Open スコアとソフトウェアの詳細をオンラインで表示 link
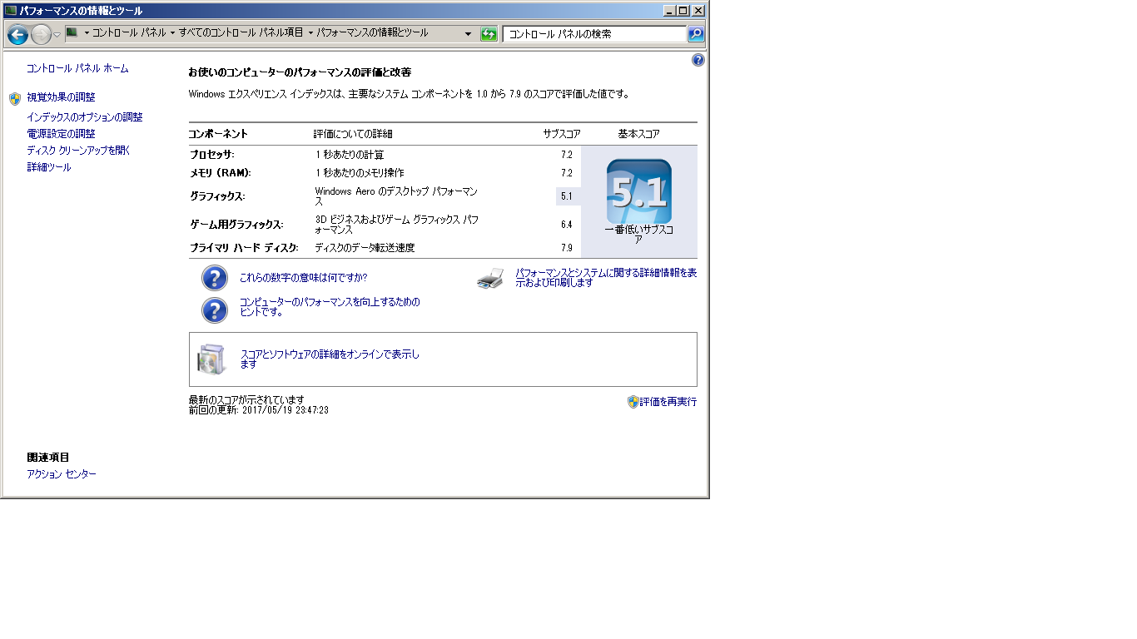The height and width of the screenshot is (639, 1137). 330,359
